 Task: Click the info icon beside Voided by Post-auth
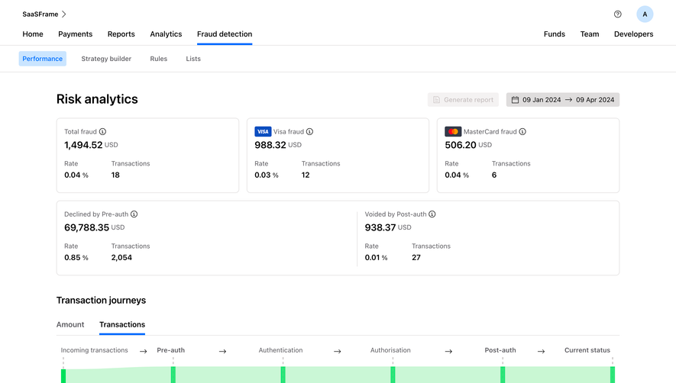point(432,214)
